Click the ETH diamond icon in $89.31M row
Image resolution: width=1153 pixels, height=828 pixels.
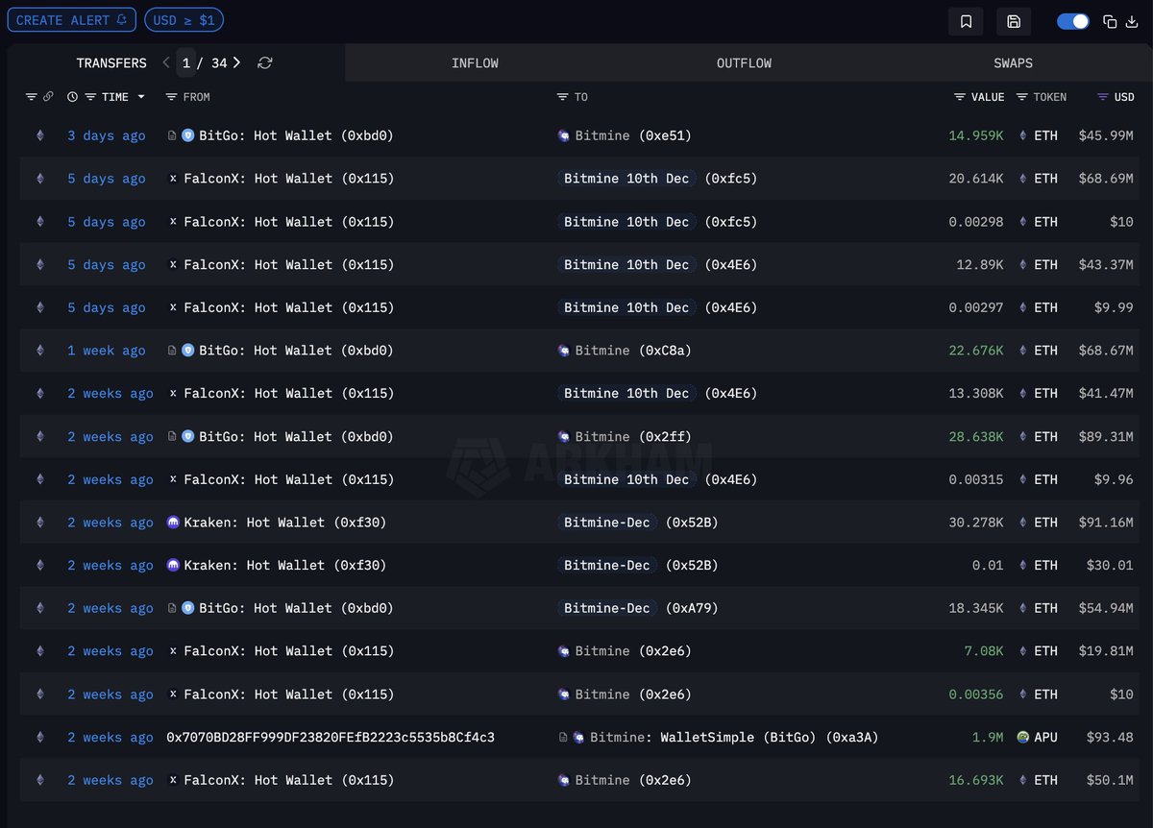pyautogui.click(x=1022, y=436)
